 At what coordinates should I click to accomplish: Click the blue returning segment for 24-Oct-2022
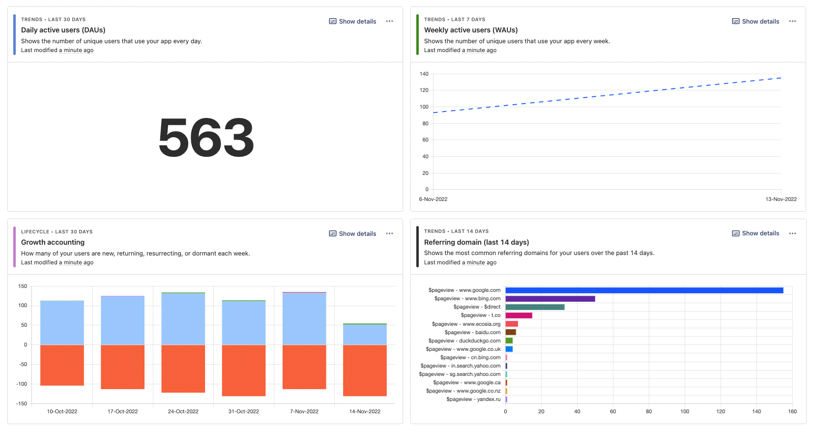(183, 319)
